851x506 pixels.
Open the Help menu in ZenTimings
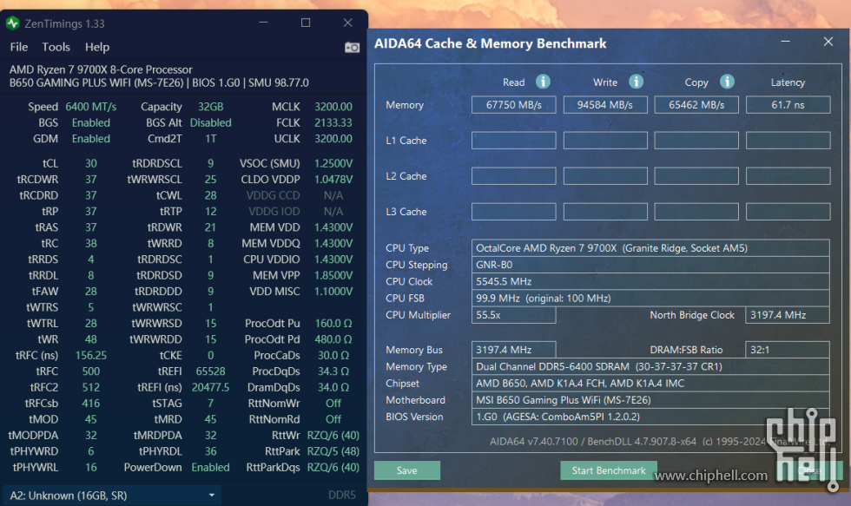97,47
